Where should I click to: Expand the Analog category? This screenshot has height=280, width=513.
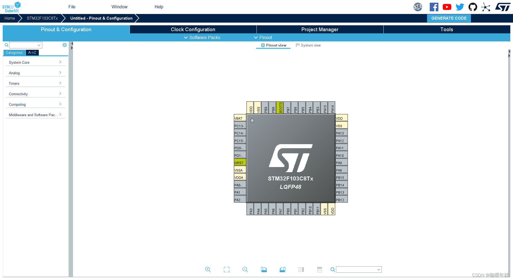click(x=35, y=73)
